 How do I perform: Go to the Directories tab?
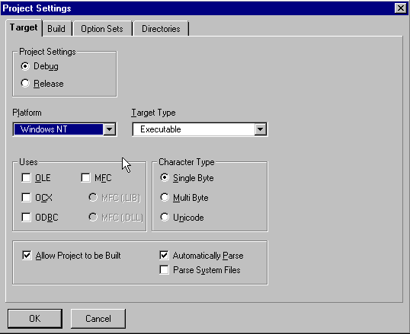pyautogui.click(x=161, y=28)
